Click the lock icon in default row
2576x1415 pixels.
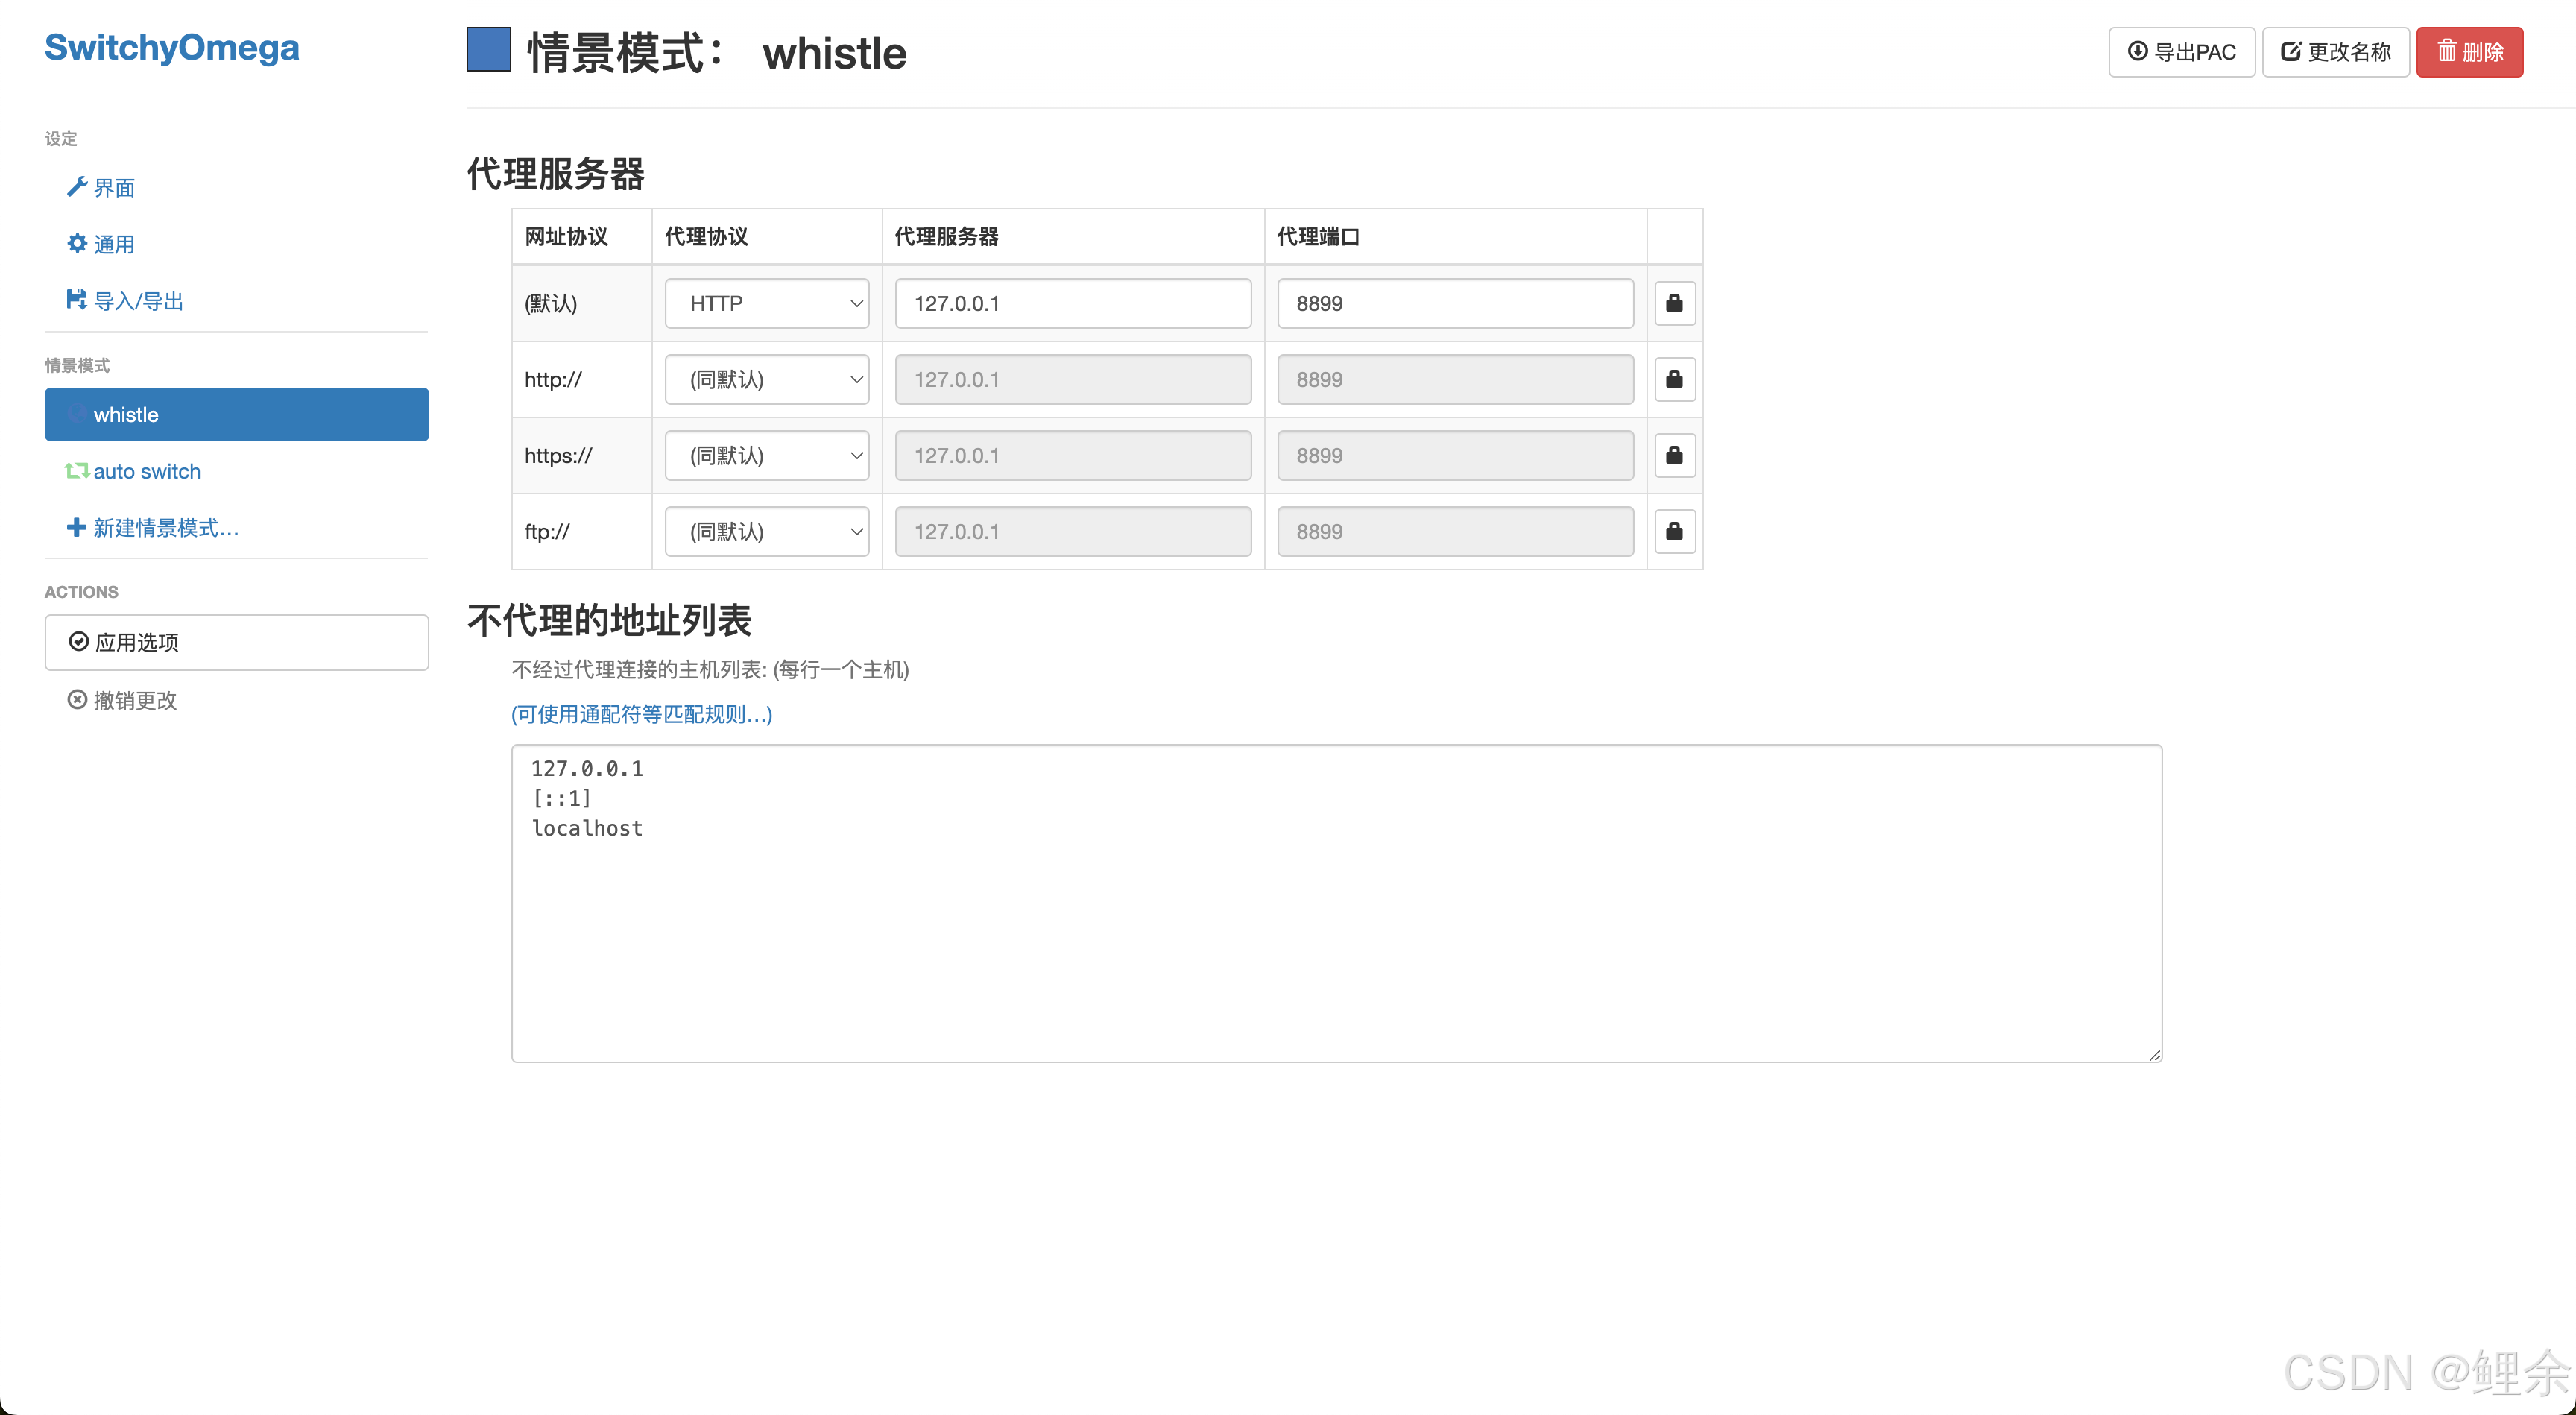click(1674, 303)
